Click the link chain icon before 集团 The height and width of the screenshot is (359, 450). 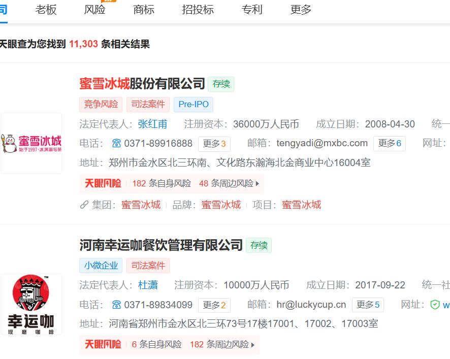pos(84,205)
